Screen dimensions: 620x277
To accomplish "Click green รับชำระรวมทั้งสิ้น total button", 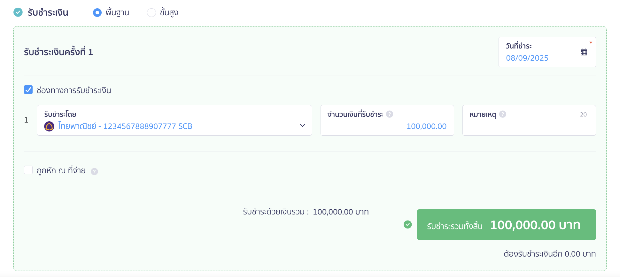I will tap(506, 225).
